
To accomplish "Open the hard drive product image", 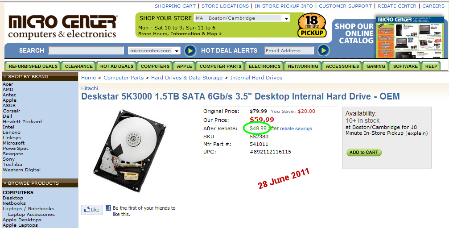I will coord(129,150).
